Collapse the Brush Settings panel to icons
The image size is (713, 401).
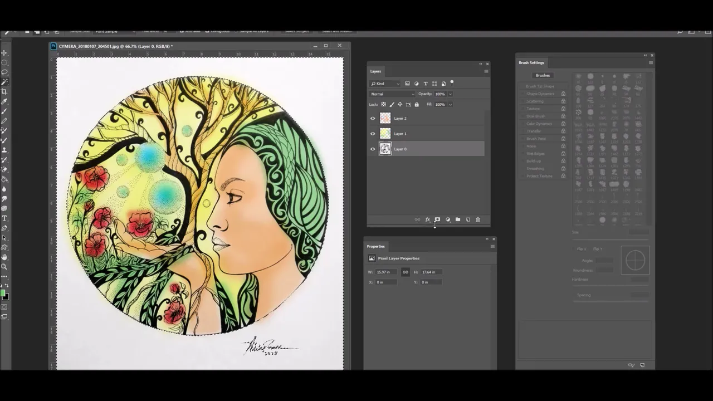click(645, 55)
